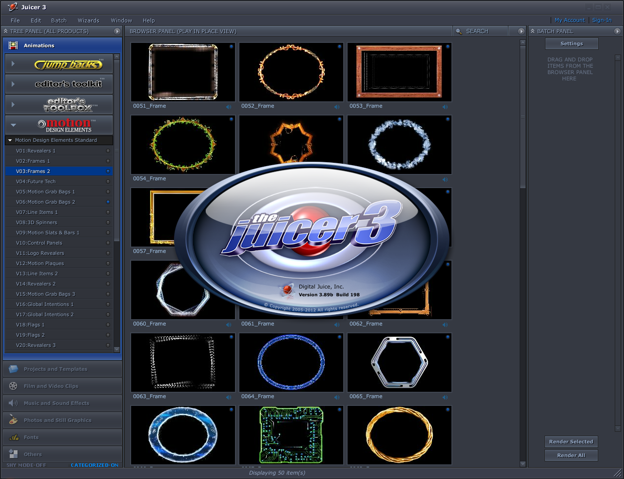Expand the Editor's Toolbox product group
Screen dimensions: 624x479
13,105
